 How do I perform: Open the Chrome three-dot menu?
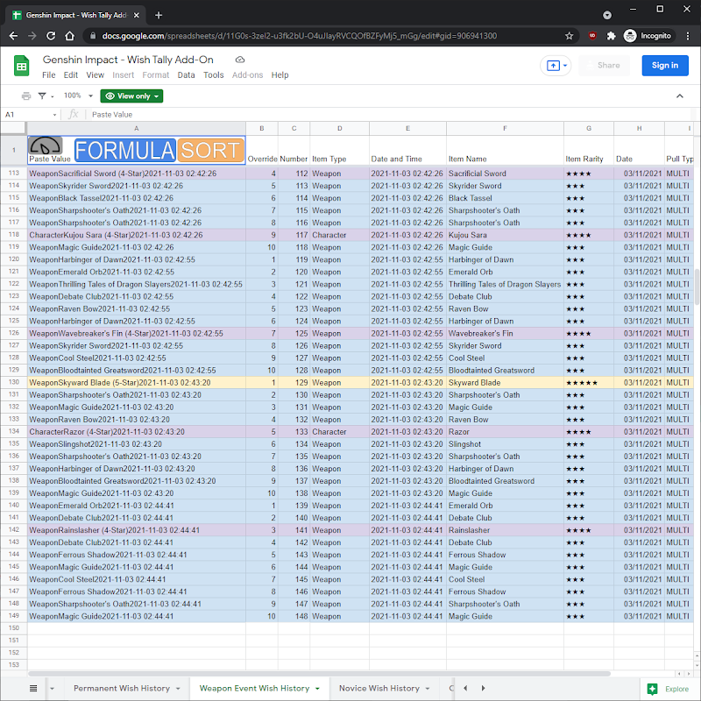tap(688, 36)
